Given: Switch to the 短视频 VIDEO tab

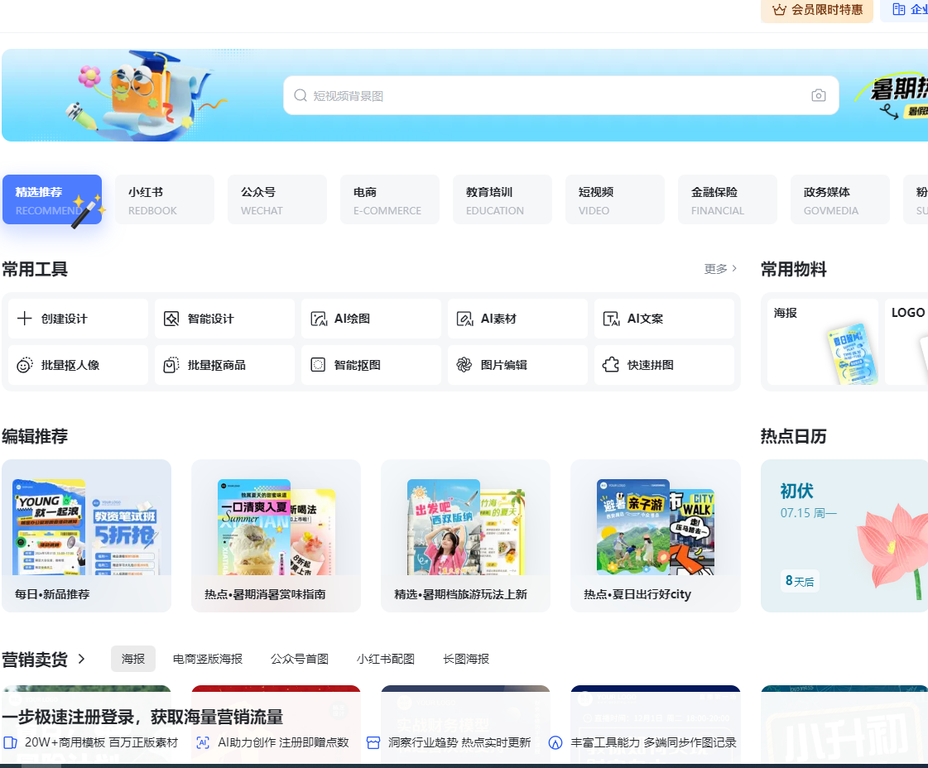Looking at the screenshot, I should (614, 199).
